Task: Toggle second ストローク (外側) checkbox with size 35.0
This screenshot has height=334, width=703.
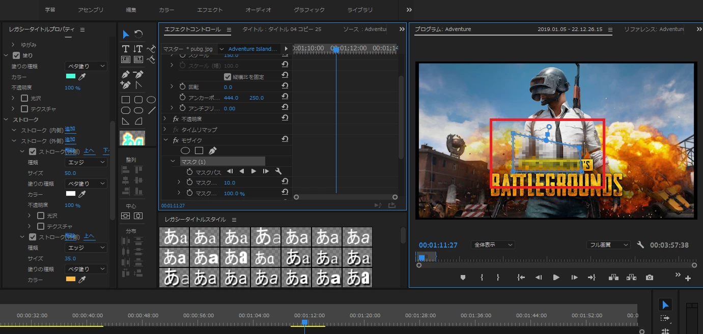Action: pyautogui.click(x=33, y=237)
